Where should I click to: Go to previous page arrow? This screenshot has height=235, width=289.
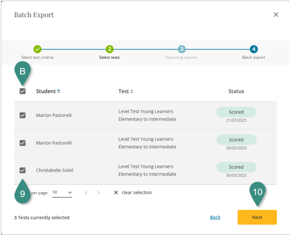pyautogui.click(x=86, y=193)
